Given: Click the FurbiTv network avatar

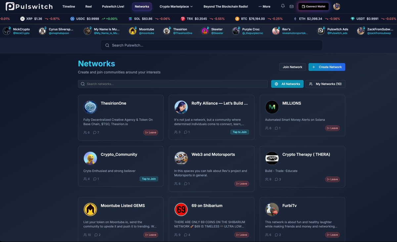Looking at the screenshot, I should (272, 210).
